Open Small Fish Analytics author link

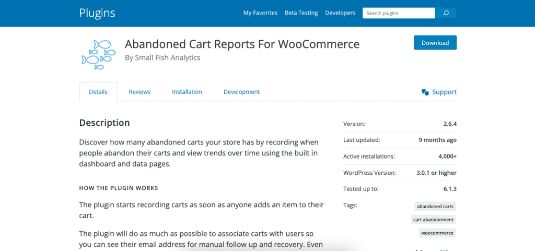[168, 57]
